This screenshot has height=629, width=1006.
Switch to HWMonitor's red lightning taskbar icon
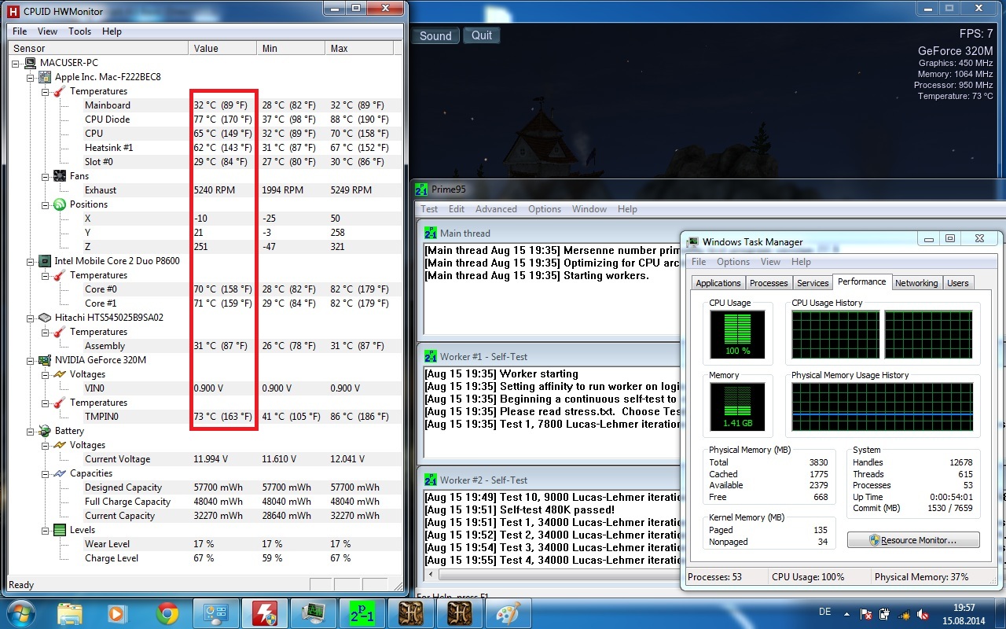tap(264, 613)
